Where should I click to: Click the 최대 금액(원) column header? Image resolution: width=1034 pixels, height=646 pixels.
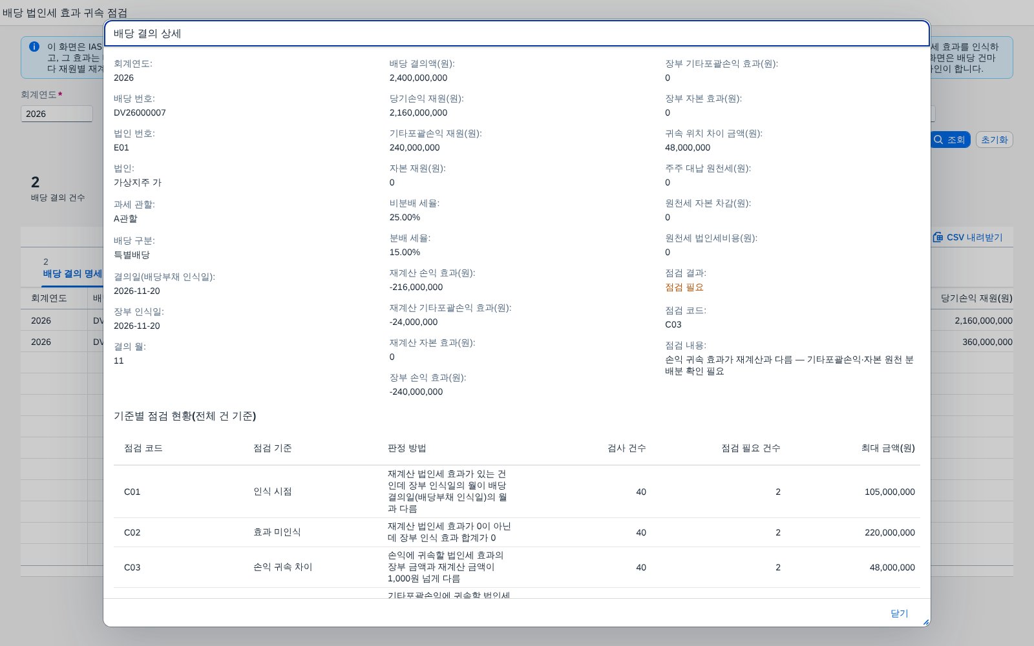tap(887, 448)
